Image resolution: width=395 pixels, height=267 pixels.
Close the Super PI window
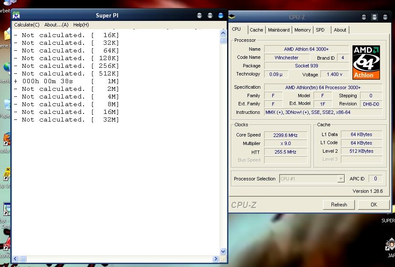(220, 15)
